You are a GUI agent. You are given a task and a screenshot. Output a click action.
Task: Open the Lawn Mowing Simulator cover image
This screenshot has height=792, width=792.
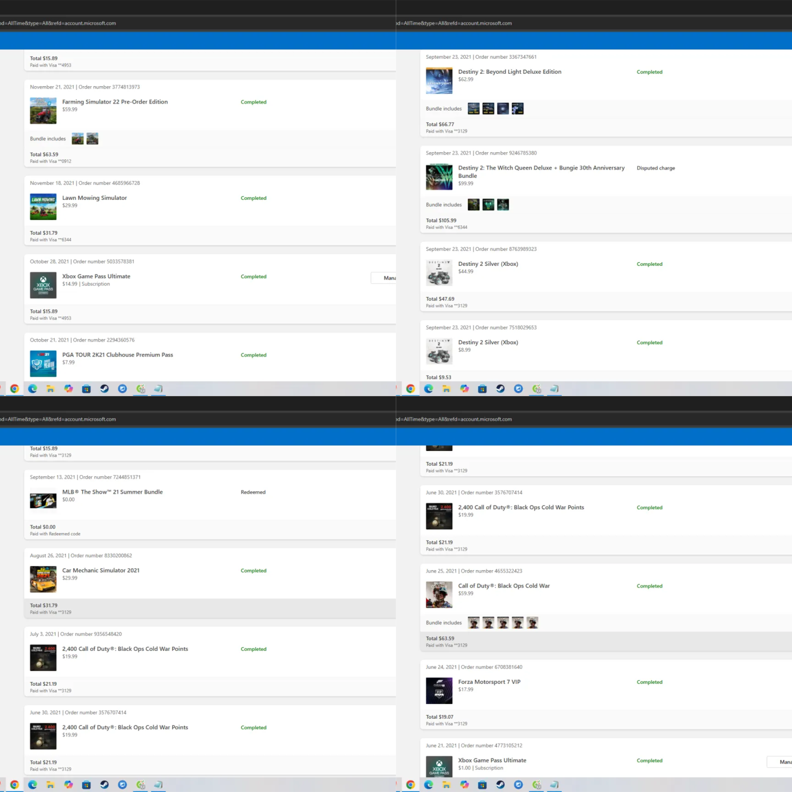point(43,207)
